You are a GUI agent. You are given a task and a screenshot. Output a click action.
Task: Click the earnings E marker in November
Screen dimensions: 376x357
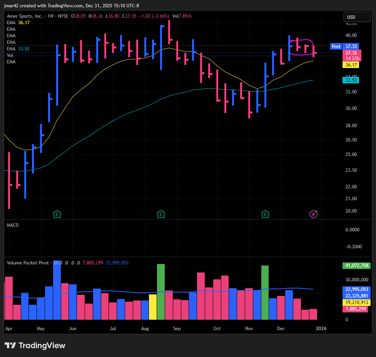tap(265, 214)
